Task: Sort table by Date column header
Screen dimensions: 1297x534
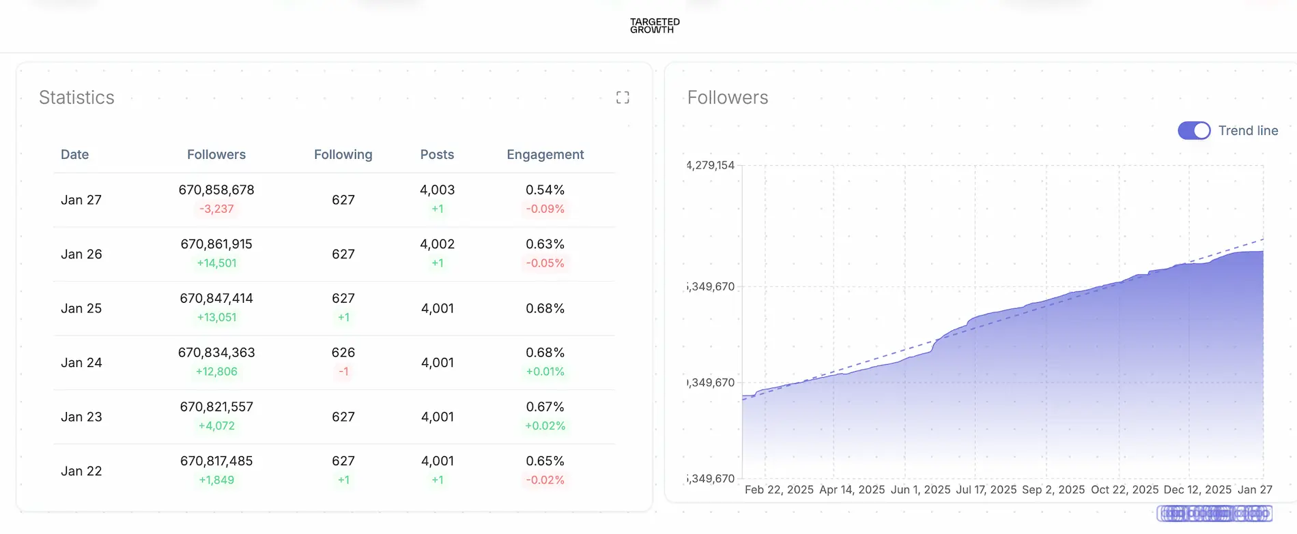Action: coord(74,155)
